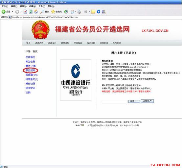Click the 浏览 browse button
Image resolution: width=182 pixels, height=168 pixels.
[134, 101]
